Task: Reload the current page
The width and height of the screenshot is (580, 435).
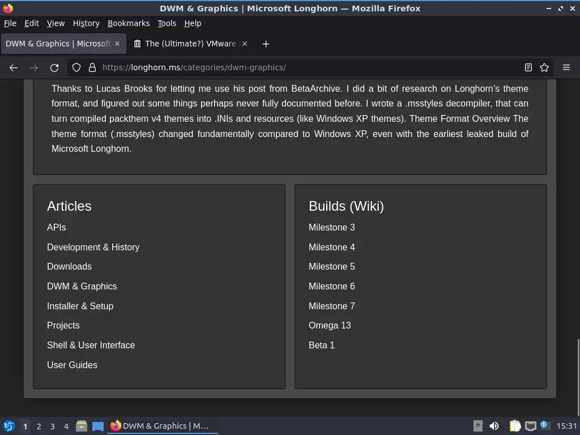Action: click(54, 68)
